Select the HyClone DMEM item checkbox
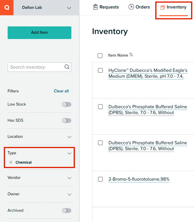194x222 pixels. tap(100, 70)
